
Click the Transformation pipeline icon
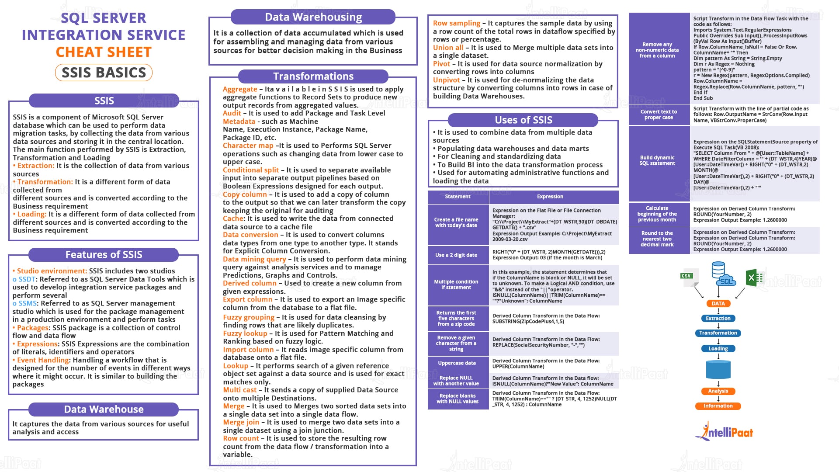pos(720,333)
